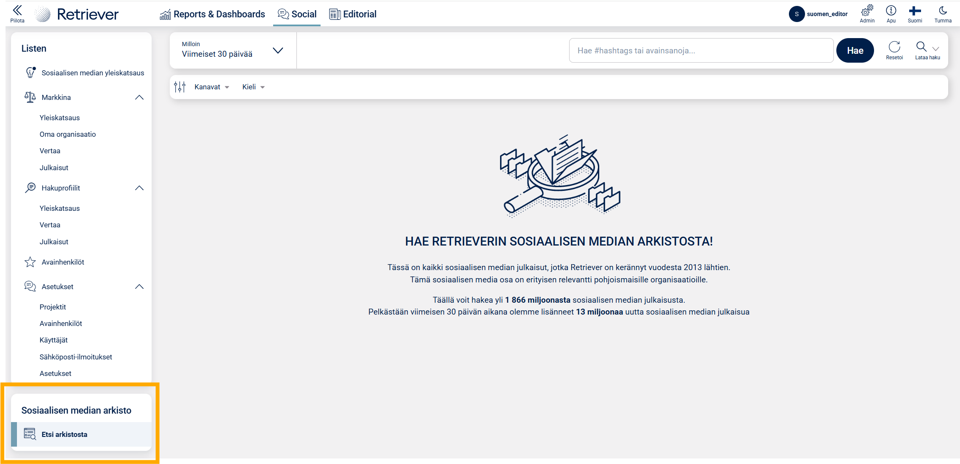Open the Kieli filter dropdown

pyautogui.click(x=253, y=87)
